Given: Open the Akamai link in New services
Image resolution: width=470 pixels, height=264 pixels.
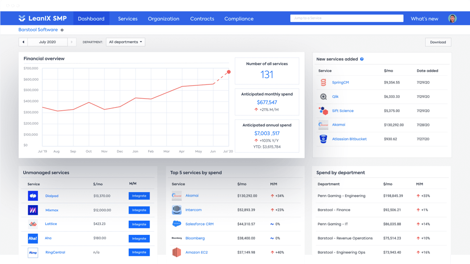Looking at the screenshot, I should pyautogui.click(x=338, y=125).
